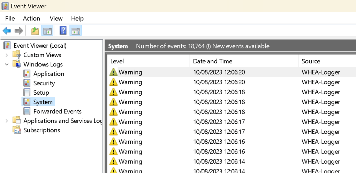Collapse the Windows Logs node

coord(7,64)
